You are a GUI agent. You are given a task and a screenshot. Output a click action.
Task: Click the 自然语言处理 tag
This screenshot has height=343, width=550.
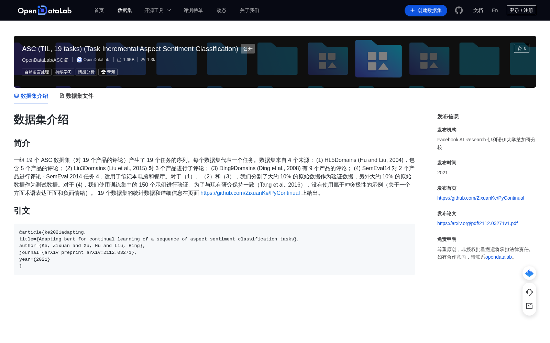click(37, 72)
